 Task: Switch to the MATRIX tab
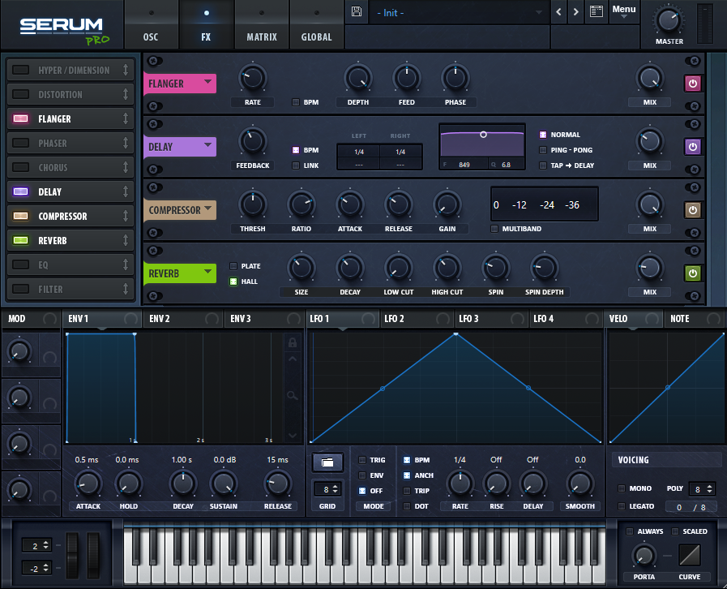click(x=262, y=24)
